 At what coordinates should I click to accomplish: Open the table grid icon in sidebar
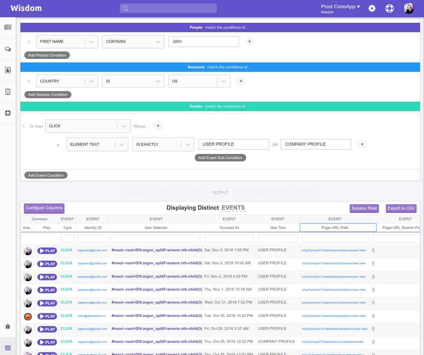8,348
